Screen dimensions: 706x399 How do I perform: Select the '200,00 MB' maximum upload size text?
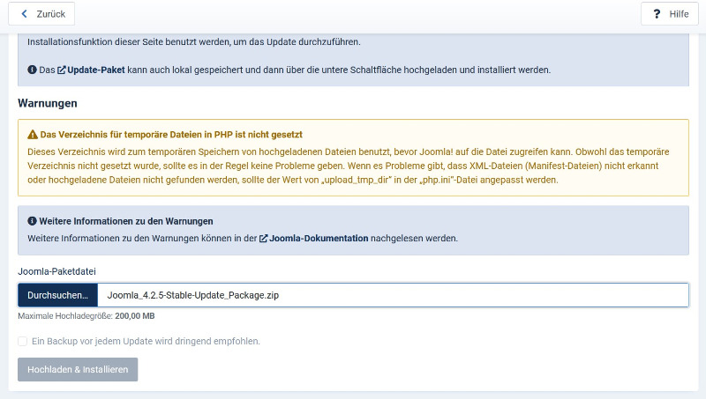[135, 316]
